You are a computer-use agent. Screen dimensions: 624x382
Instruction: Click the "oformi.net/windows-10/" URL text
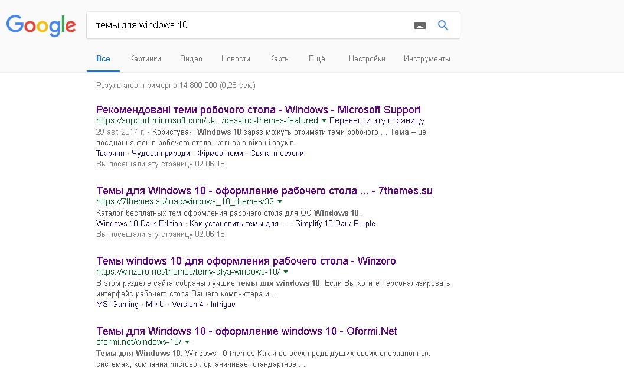[139, 342]
